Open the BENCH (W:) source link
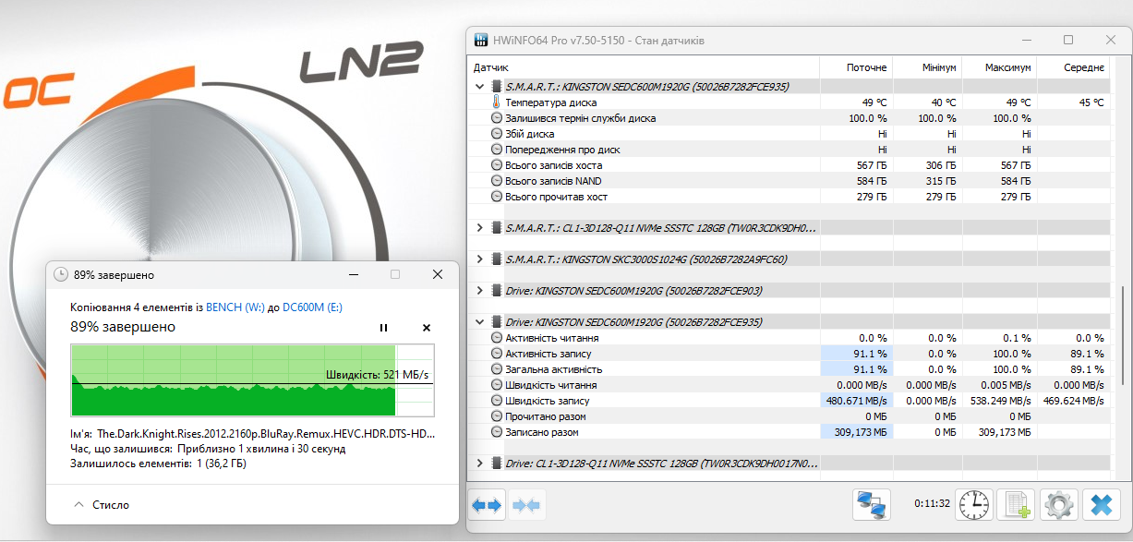The image size is (1133, 542). pos(236,307)
